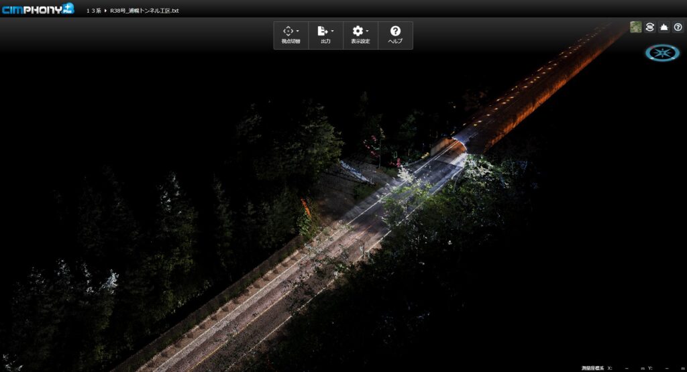
Task: Expand the 出力 output dropdown
Action: coord(325,35)
